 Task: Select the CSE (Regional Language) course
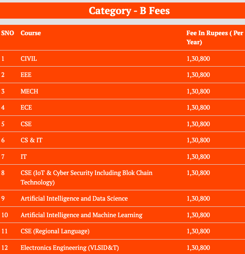point(55,231)
